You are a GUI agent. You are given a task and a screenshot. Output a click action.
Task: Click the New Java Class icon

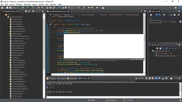(42, 8)
